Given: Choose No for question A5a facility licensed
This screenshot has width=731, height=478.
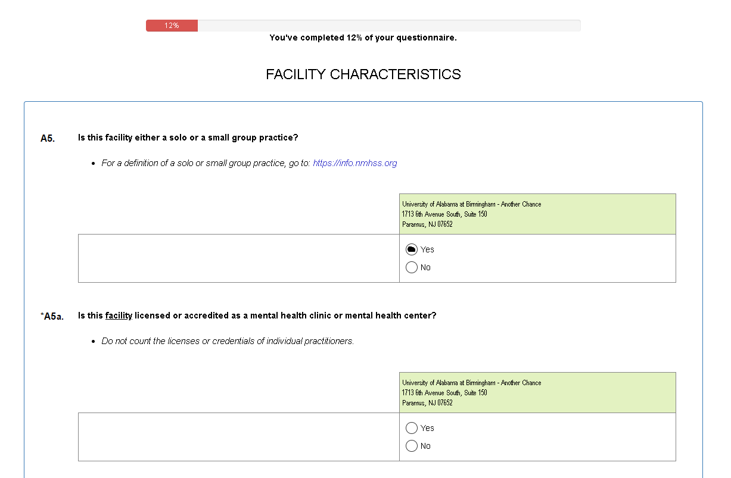Looking at the screenshot, I should (412, 446).
